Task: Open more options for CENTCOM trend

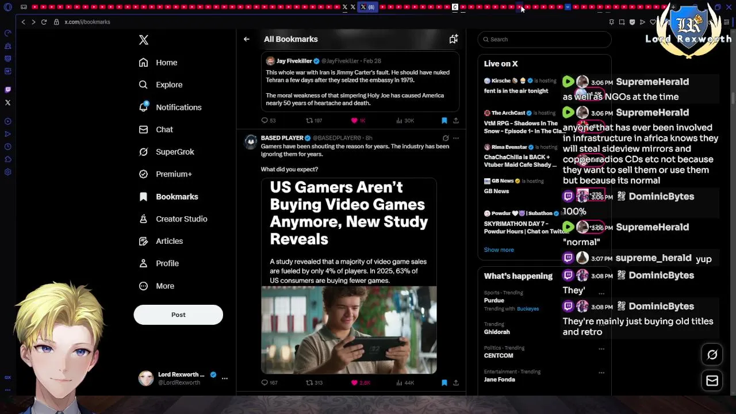Action: [x=601, y=348]
